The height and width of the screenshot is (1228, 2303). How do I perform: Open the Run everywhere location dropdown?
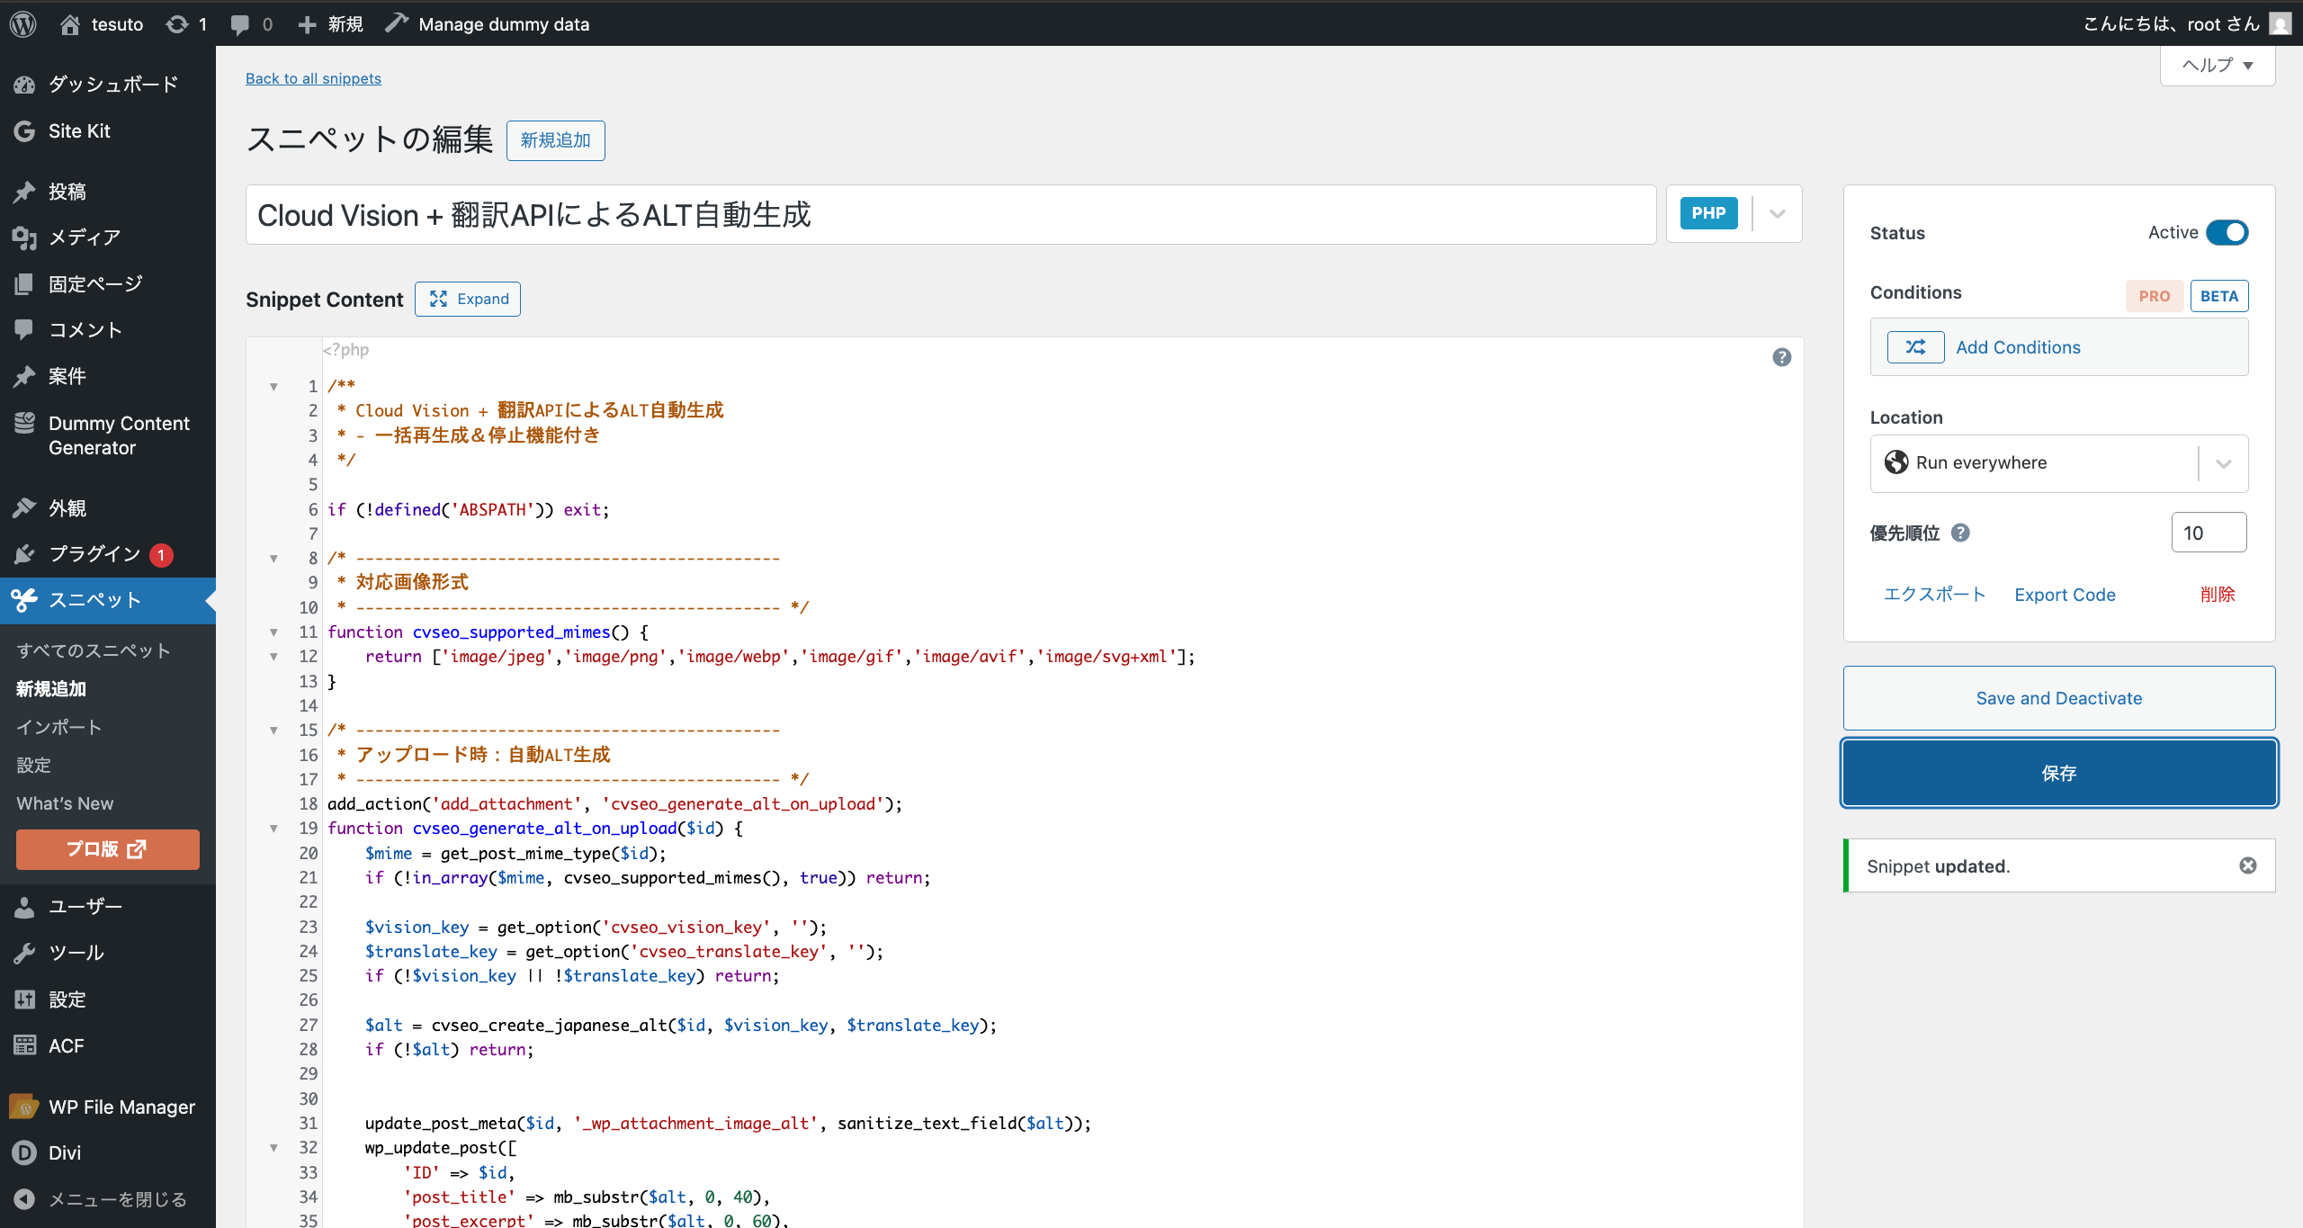coord(2223,463)
